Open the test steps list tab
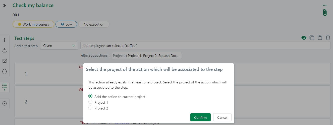 pyautogui.click(x=4, y=87)
